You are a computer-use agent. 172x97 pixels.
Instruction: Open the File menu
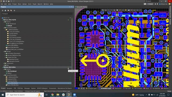tap(2, 4)
